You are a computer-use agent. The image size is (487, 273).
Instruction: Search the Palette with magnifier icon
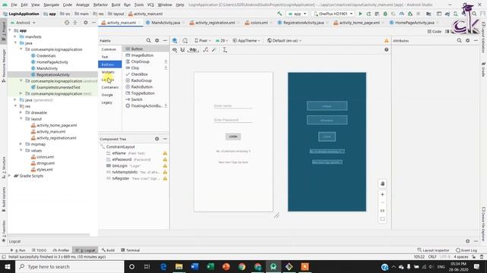148,40
